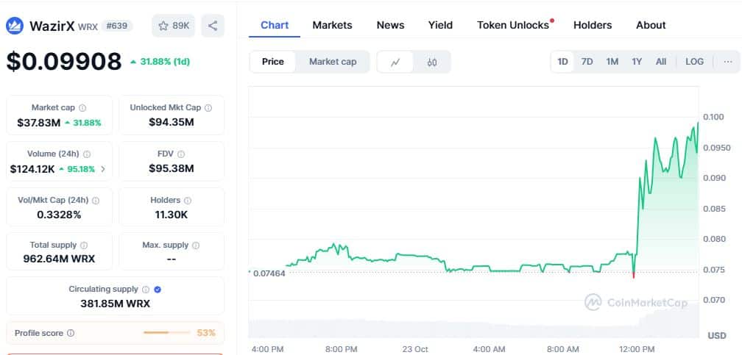The height and width of the screenshot is (355, 742).
Task: Switch to the candlestick chart icon
Action: 432,62
